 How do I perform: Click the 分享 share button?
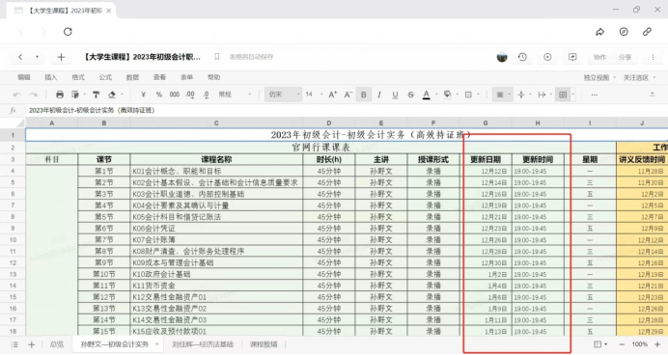(625, 57)
